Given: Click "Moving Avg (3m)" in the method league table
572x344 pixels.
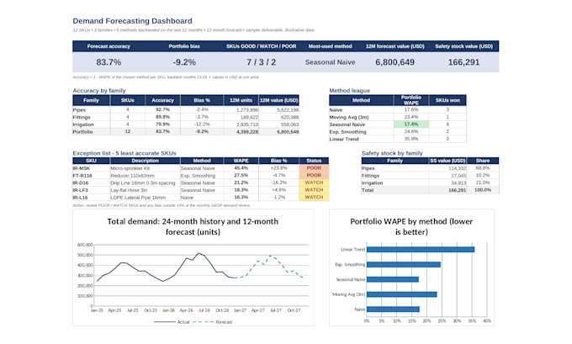Looking at the screenshot, I should [x=349, y=117].
